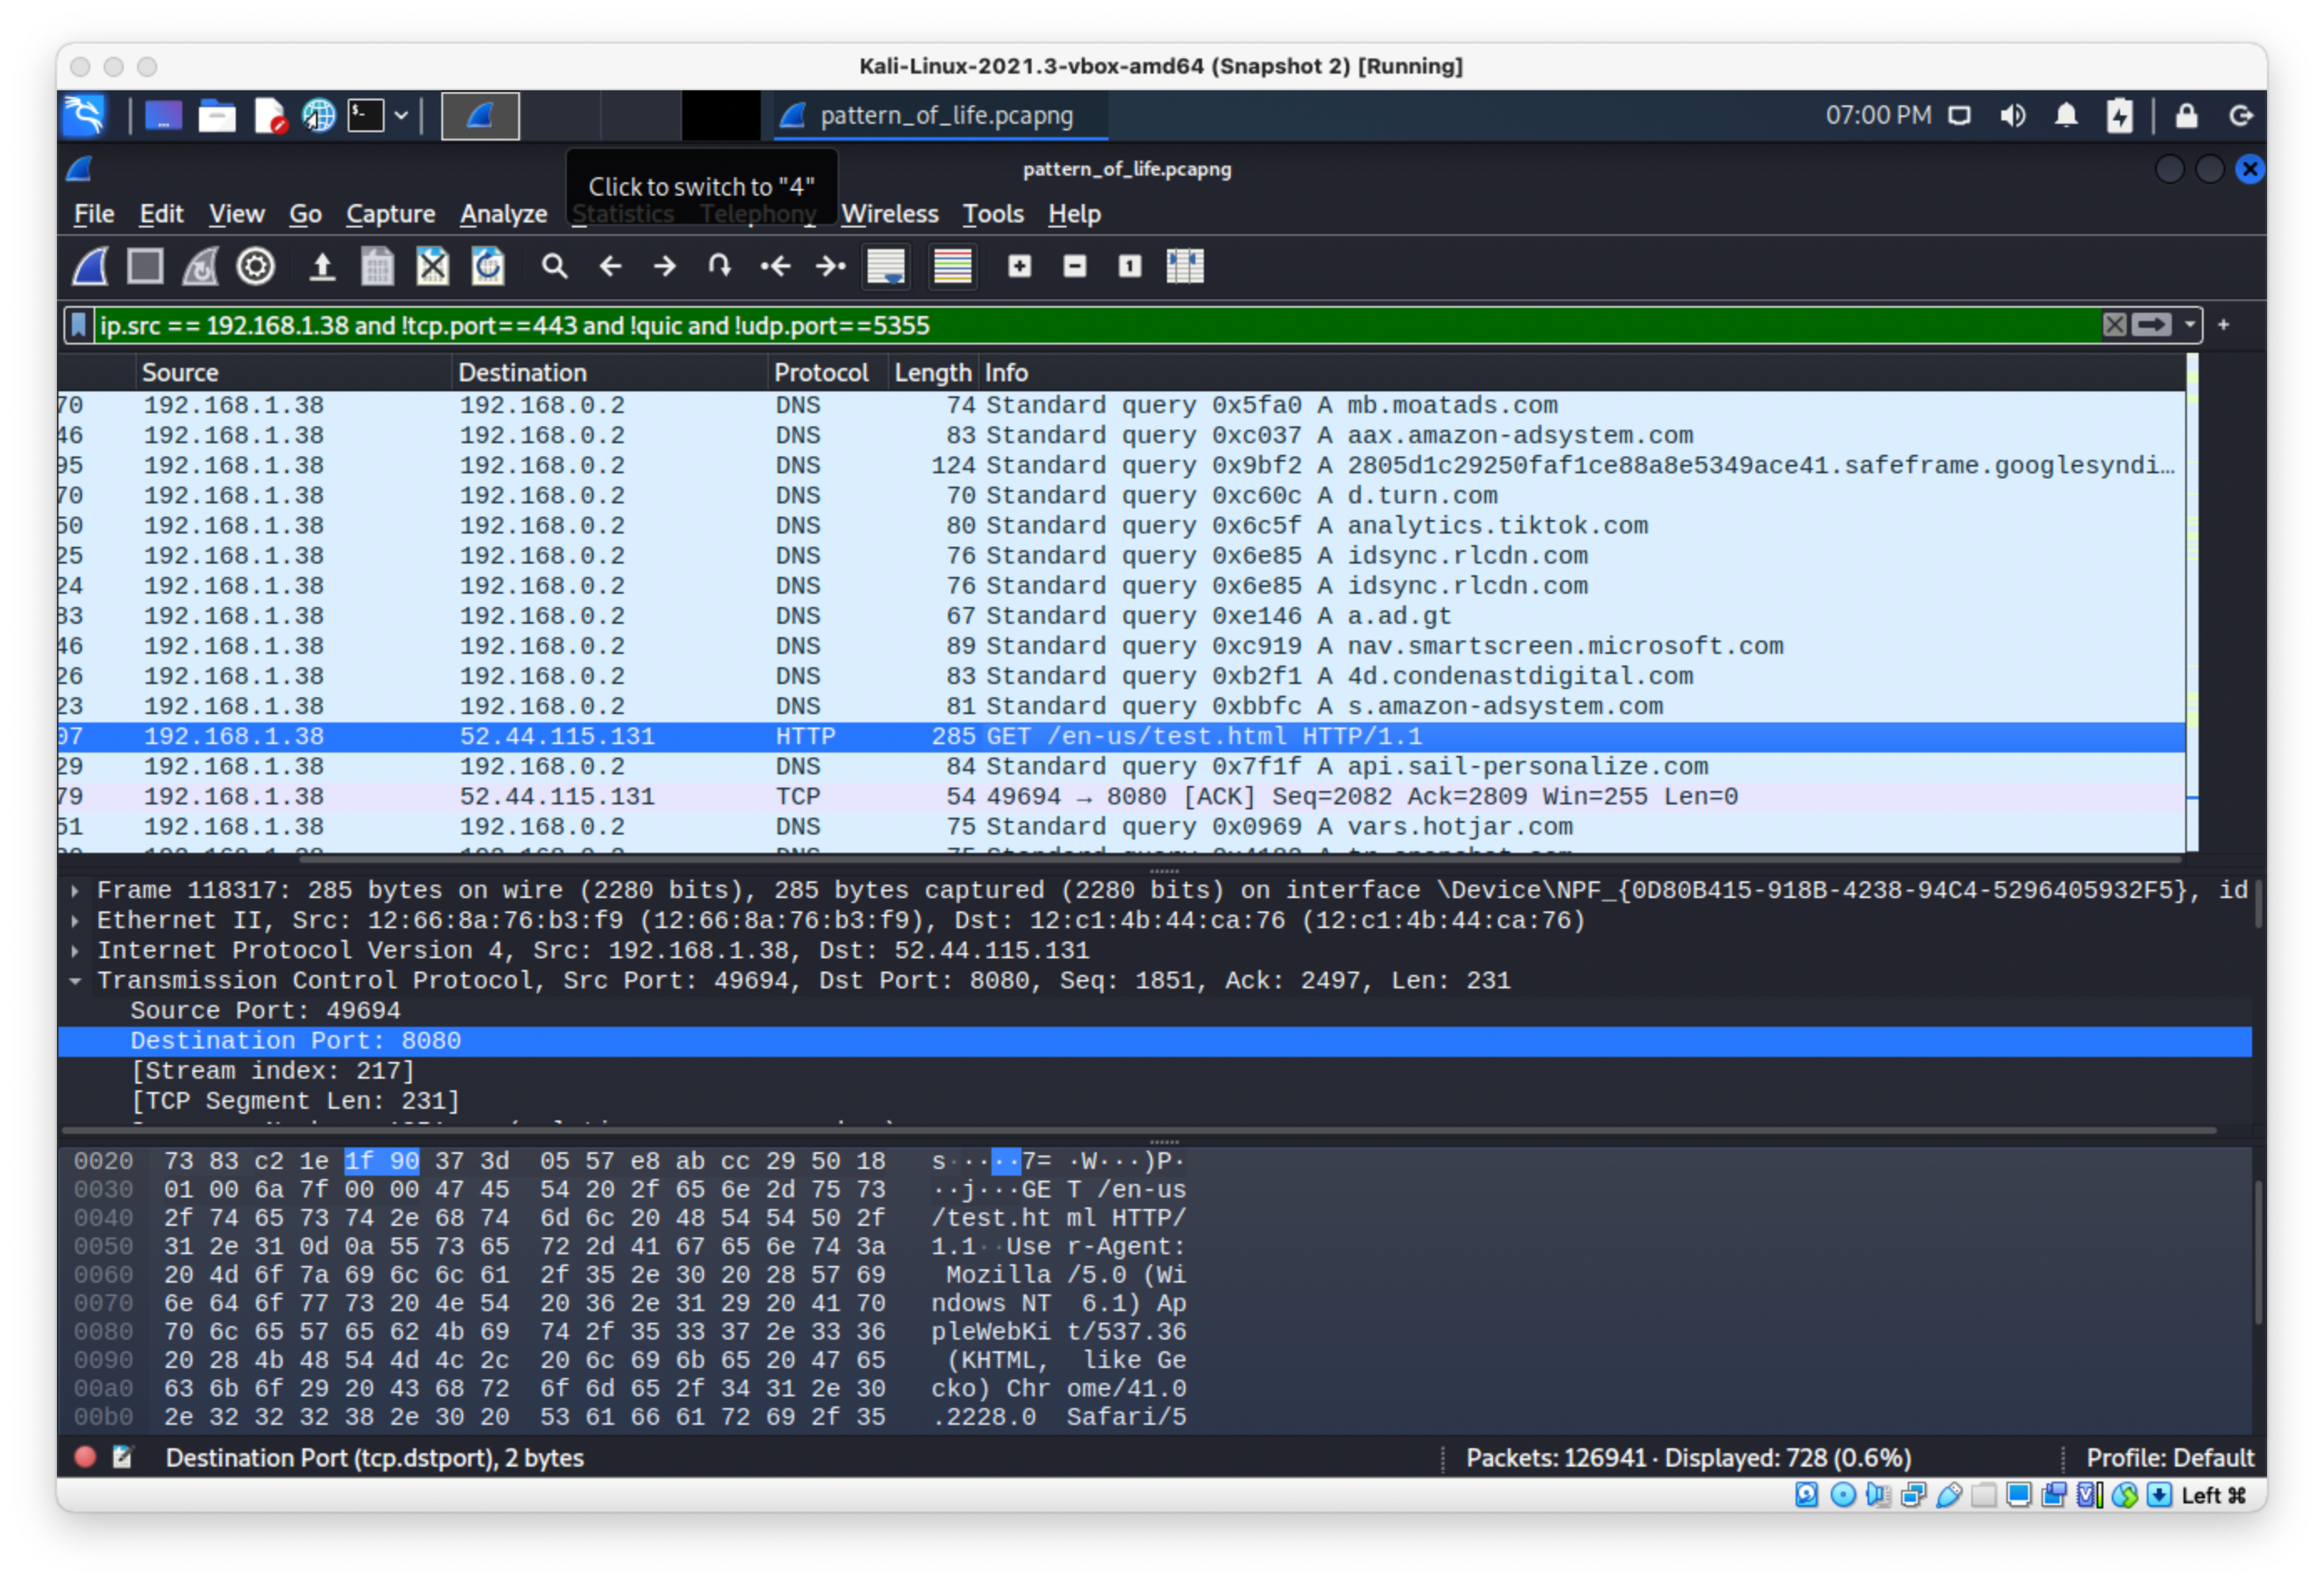
Task: Sort packets by Destination column header
Action: point(610,372)
